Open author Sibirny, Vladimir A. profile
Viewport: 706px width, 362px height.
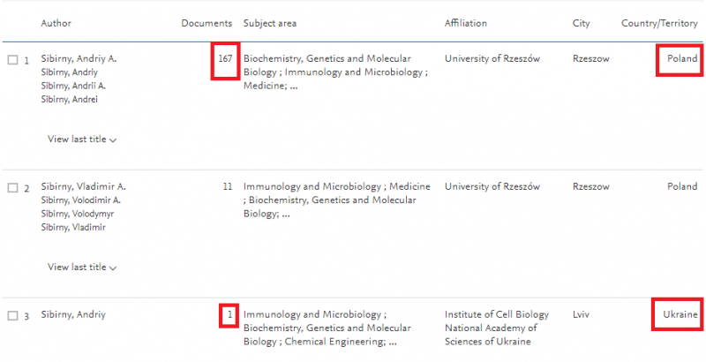pyautogui.click(x=84, y=186)
